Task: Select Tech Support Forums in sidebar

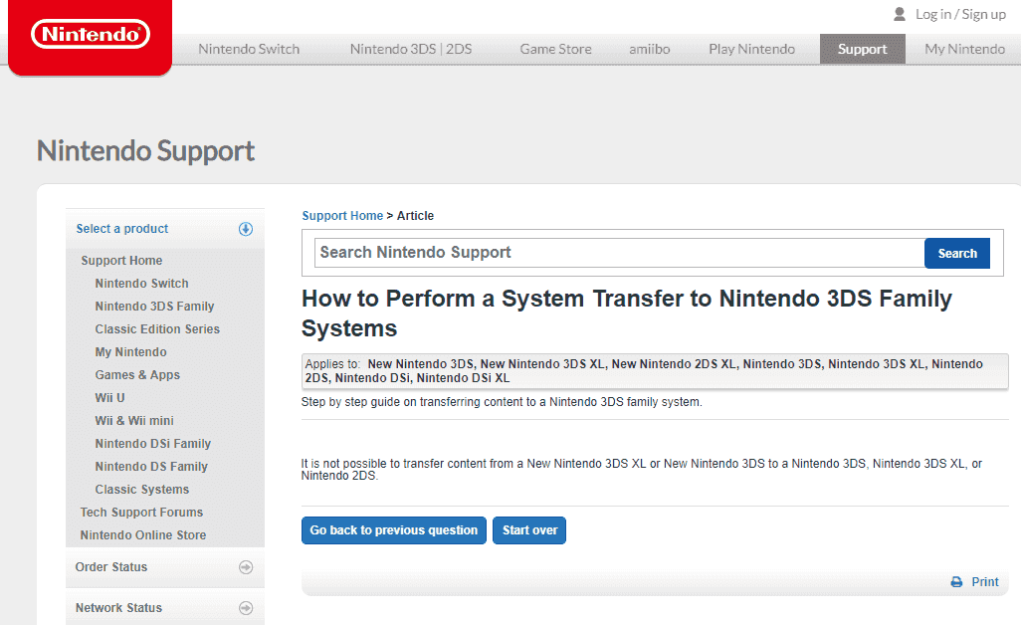Action: click(141, 513)
